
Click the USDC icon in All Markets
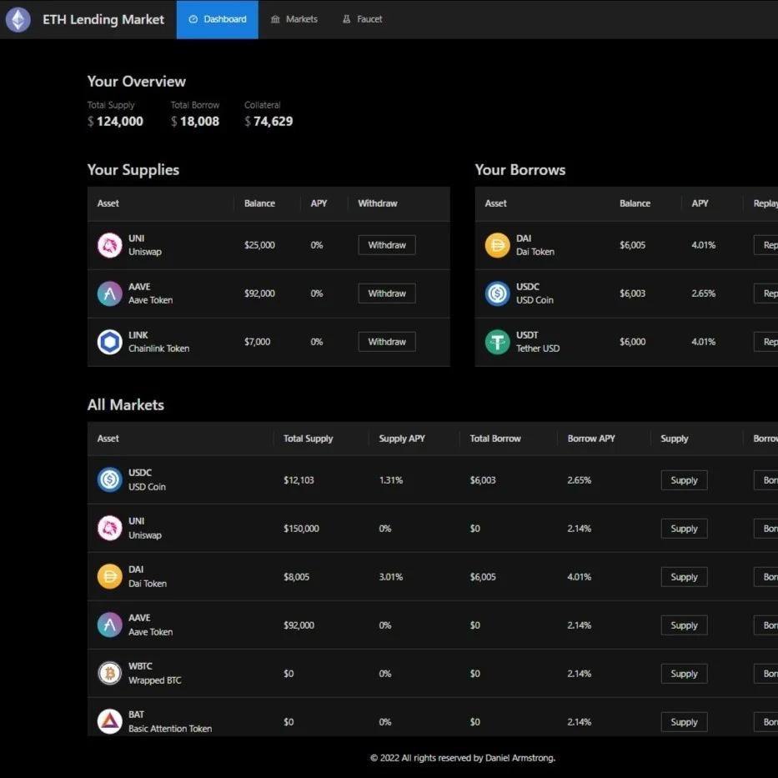109,479
